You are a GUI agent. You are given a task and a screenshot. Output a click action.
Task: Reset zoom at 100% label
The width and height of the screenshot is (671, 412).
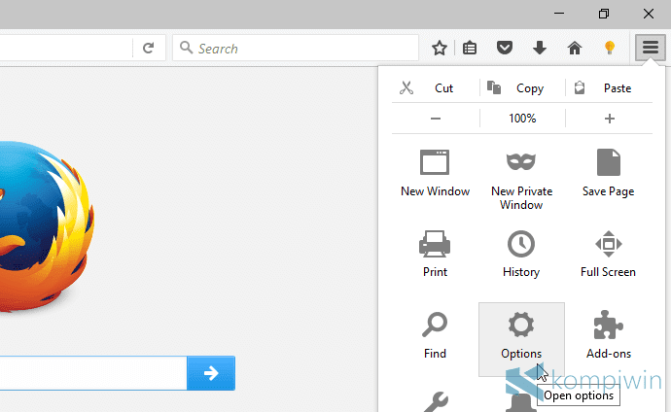click(522, 119)
